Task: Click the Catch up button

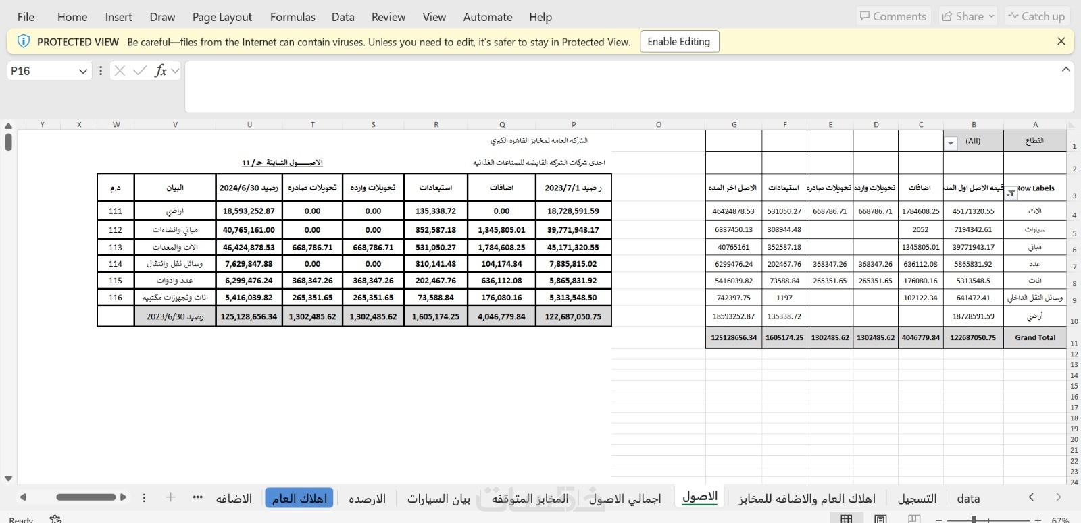Action: tap(1036, 16)
